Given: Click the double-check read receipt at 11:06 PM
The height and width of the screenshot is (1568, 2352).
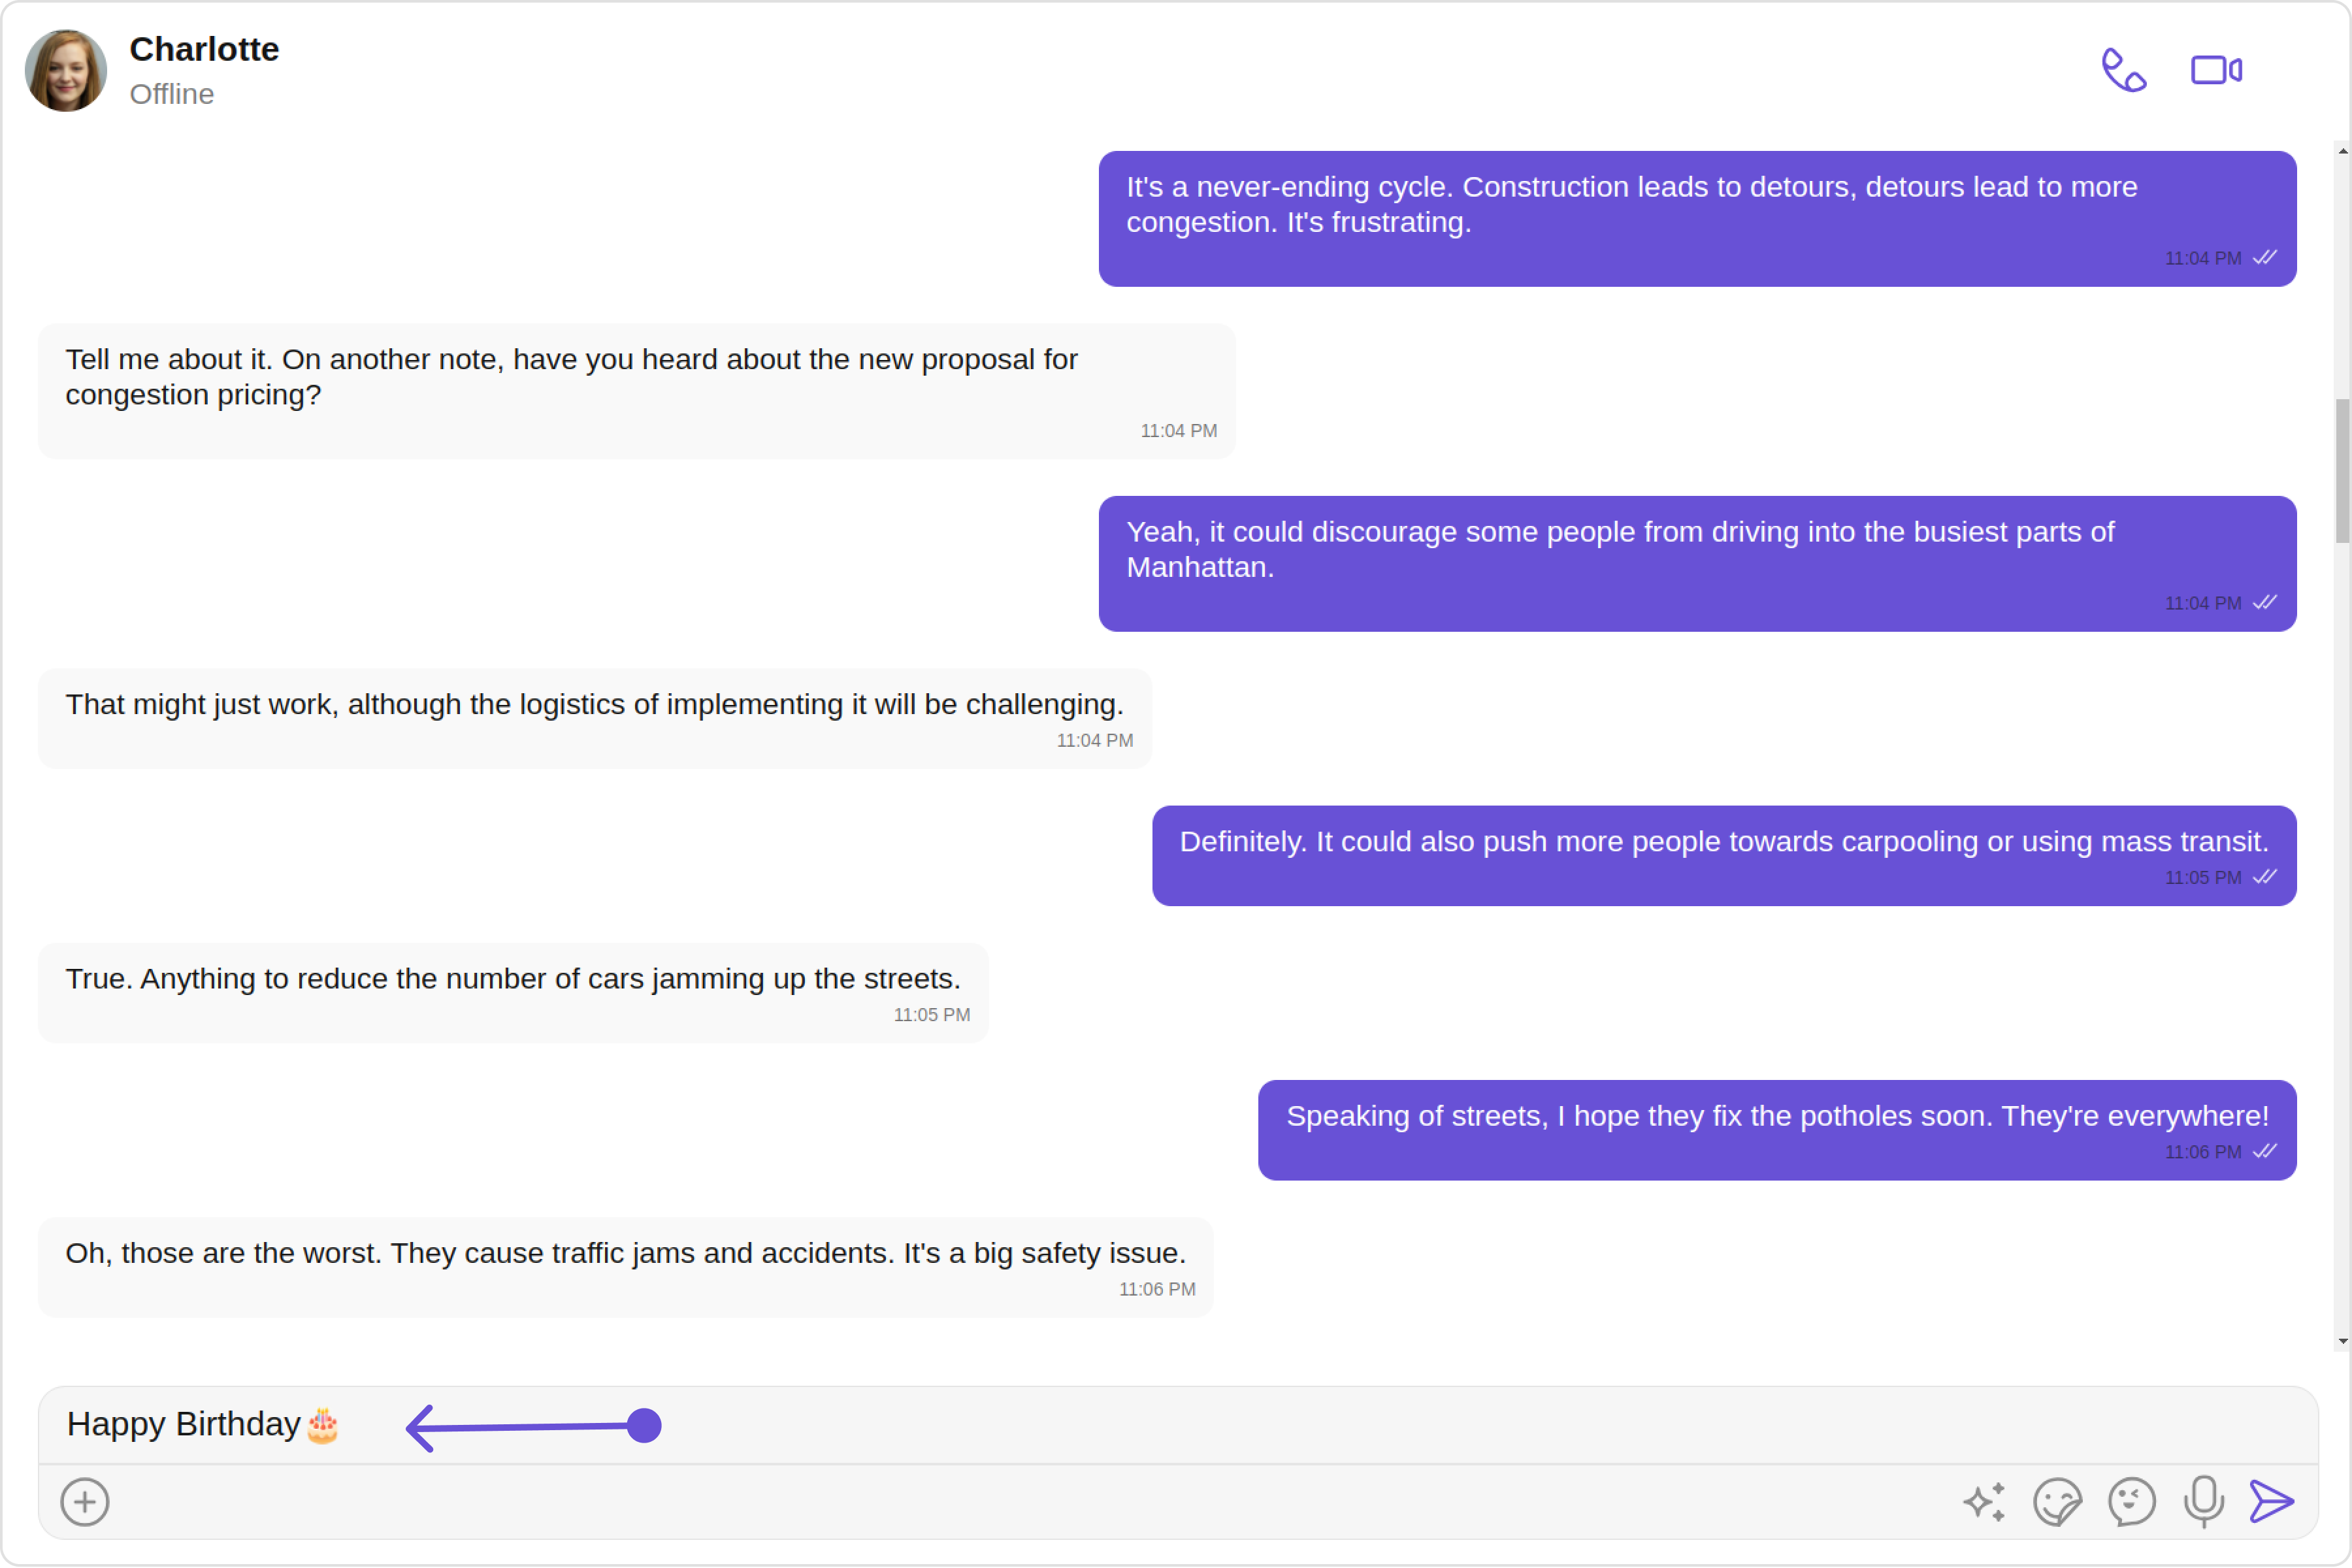Looking at the screenshot, I should (2265, 1152).
